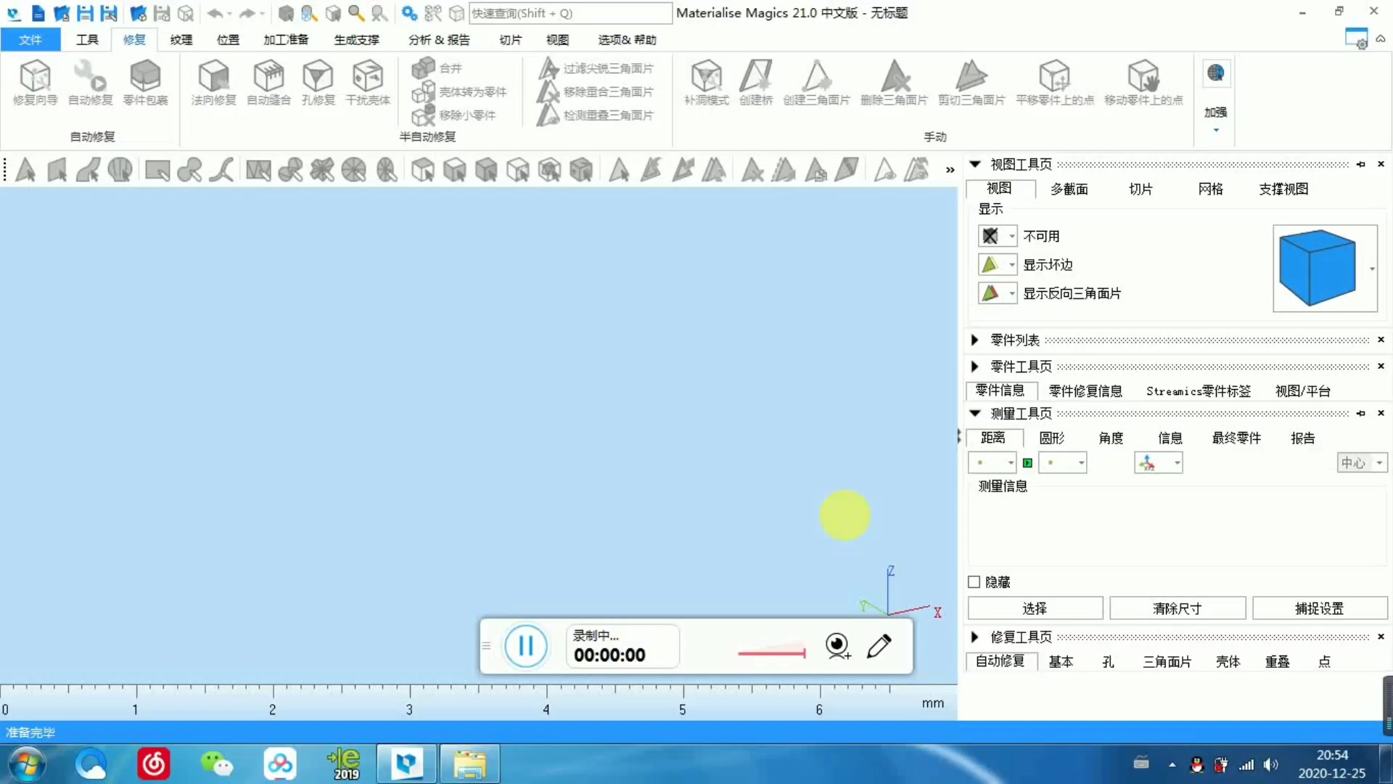Click the new file icon in quick toolbar
The height and width of the screenshot is (784, 1393).
(38, 13)
